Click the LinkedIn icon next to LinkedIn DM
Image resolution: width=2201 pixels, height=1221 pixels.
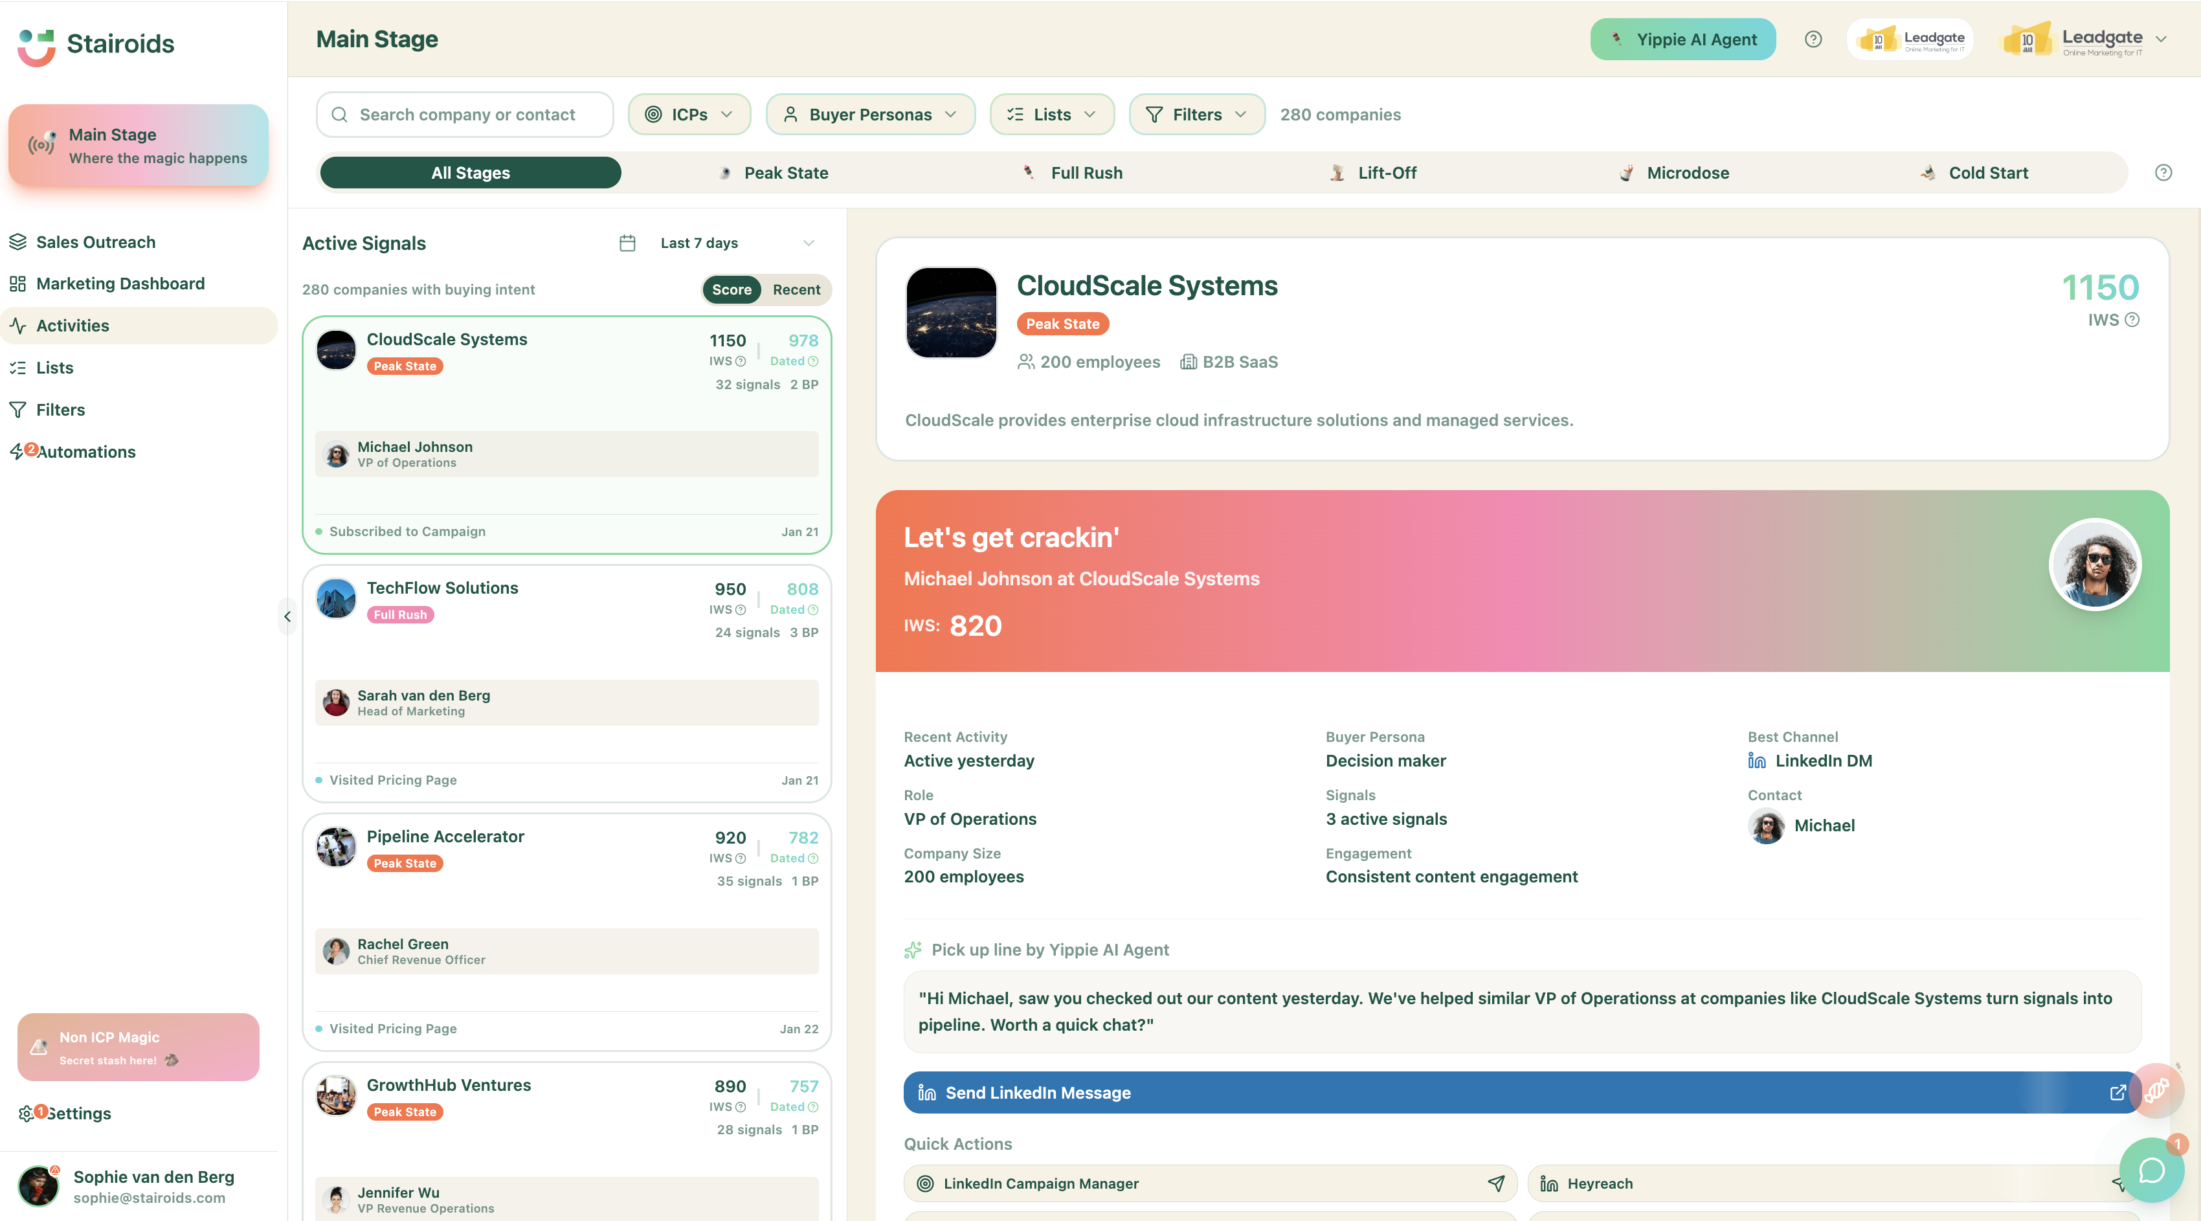1757,761
